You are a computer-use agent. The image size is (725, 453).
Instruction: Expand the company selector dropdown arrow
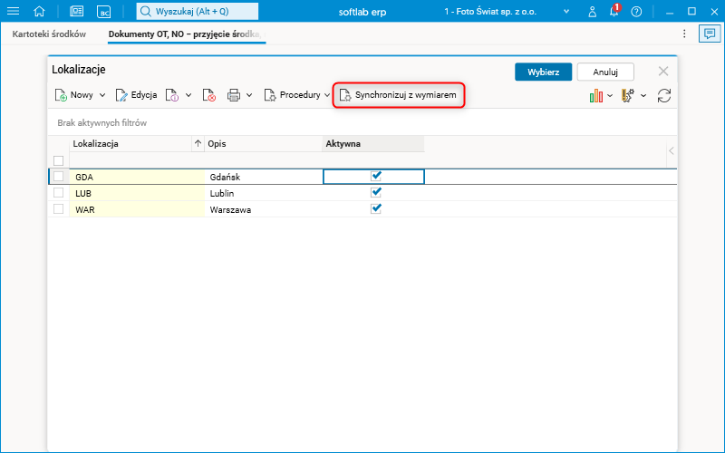pos(566,12)
